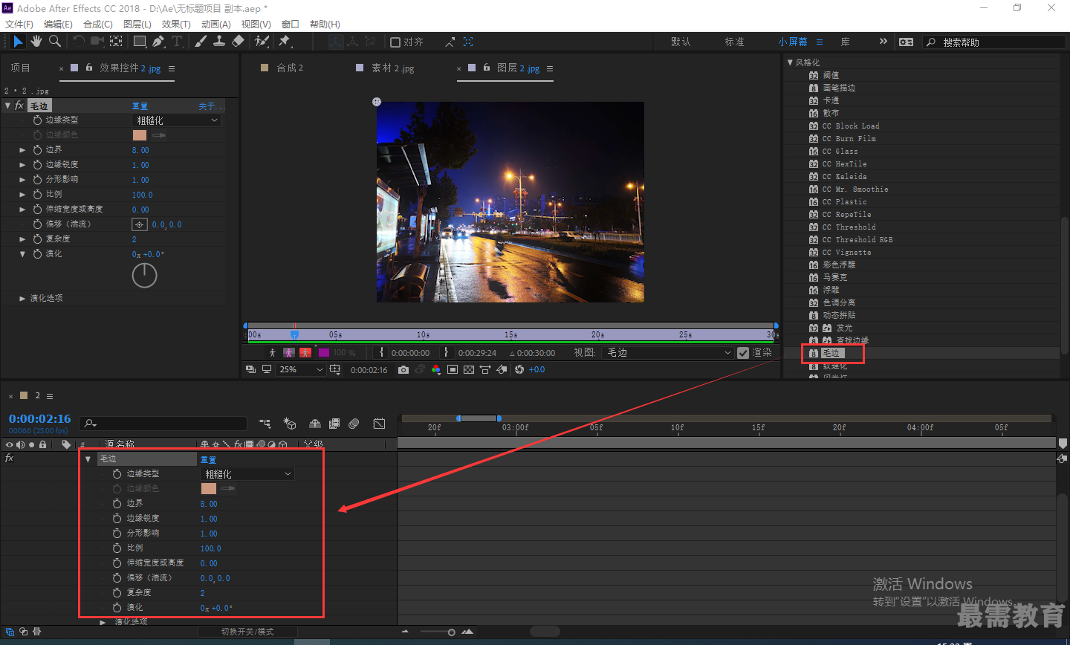Open the composition mini-flowchart icon

[x=265, y=424]
